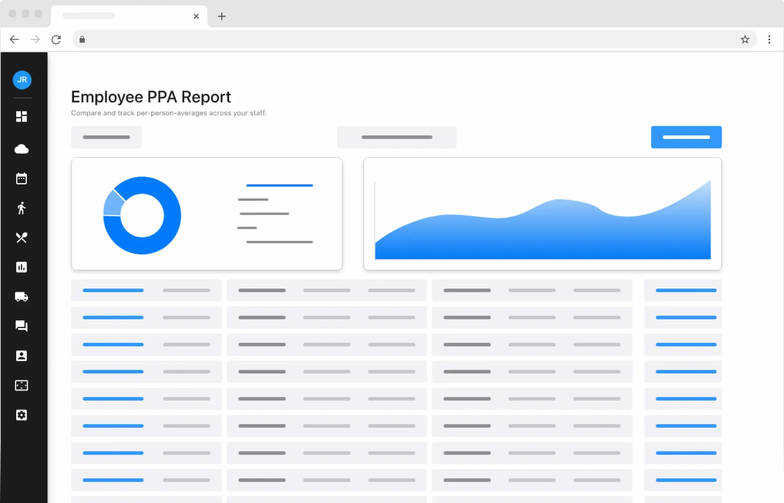Toggle the site security lock in address bar
Screen dimensions: 784x503
(x=82, y=39)
